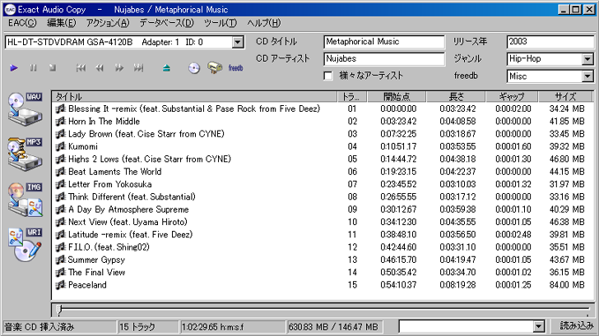Click note icon beside F.I.L.O. track
Viewport: 599px width, 336px height.
(60, 247)
